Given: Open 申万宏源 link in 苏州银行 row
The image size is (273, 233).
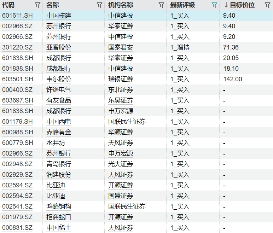Looking at the screenshot, I should pos(121,153).
